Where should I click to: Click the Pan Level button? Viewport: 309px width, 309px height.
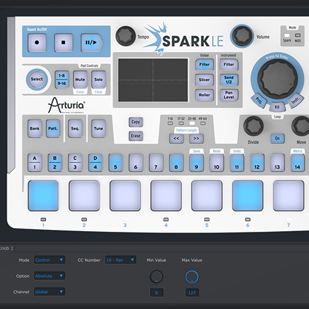coord(229,95)
